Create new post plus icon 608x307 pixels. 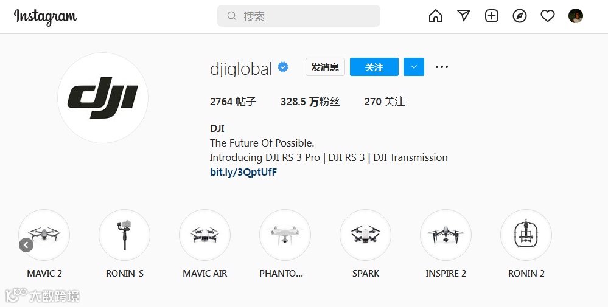pyautogui.click(x=492, y=16)
